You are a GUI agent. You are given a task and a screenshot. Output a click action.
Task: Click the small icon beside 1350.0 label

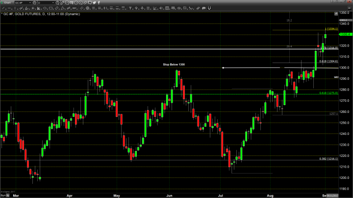(336, 14)
